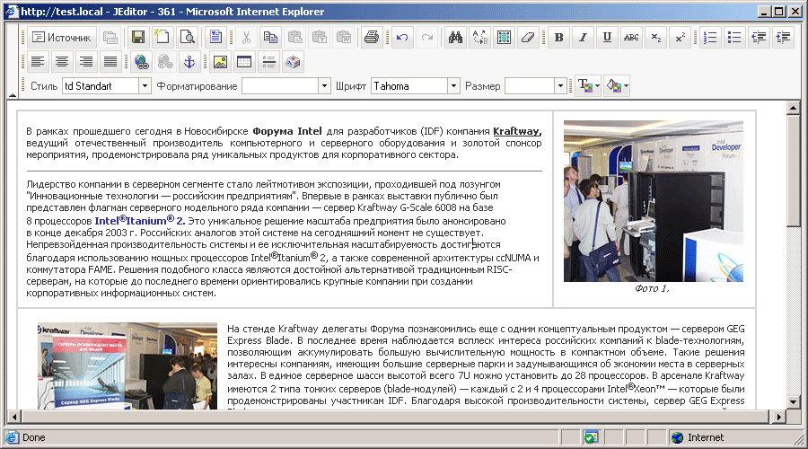Screen dimensions: 808x449
Task: Select all content icon
Action: click(x=504, y=37)
